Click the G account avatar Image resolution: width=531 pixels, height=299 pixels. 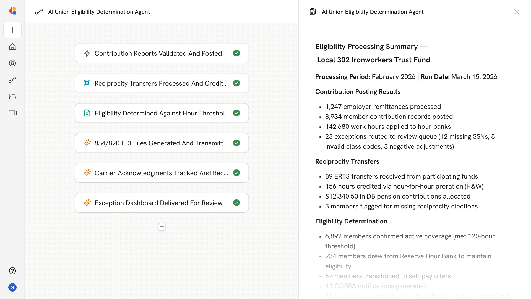click(x=12, y=287)
